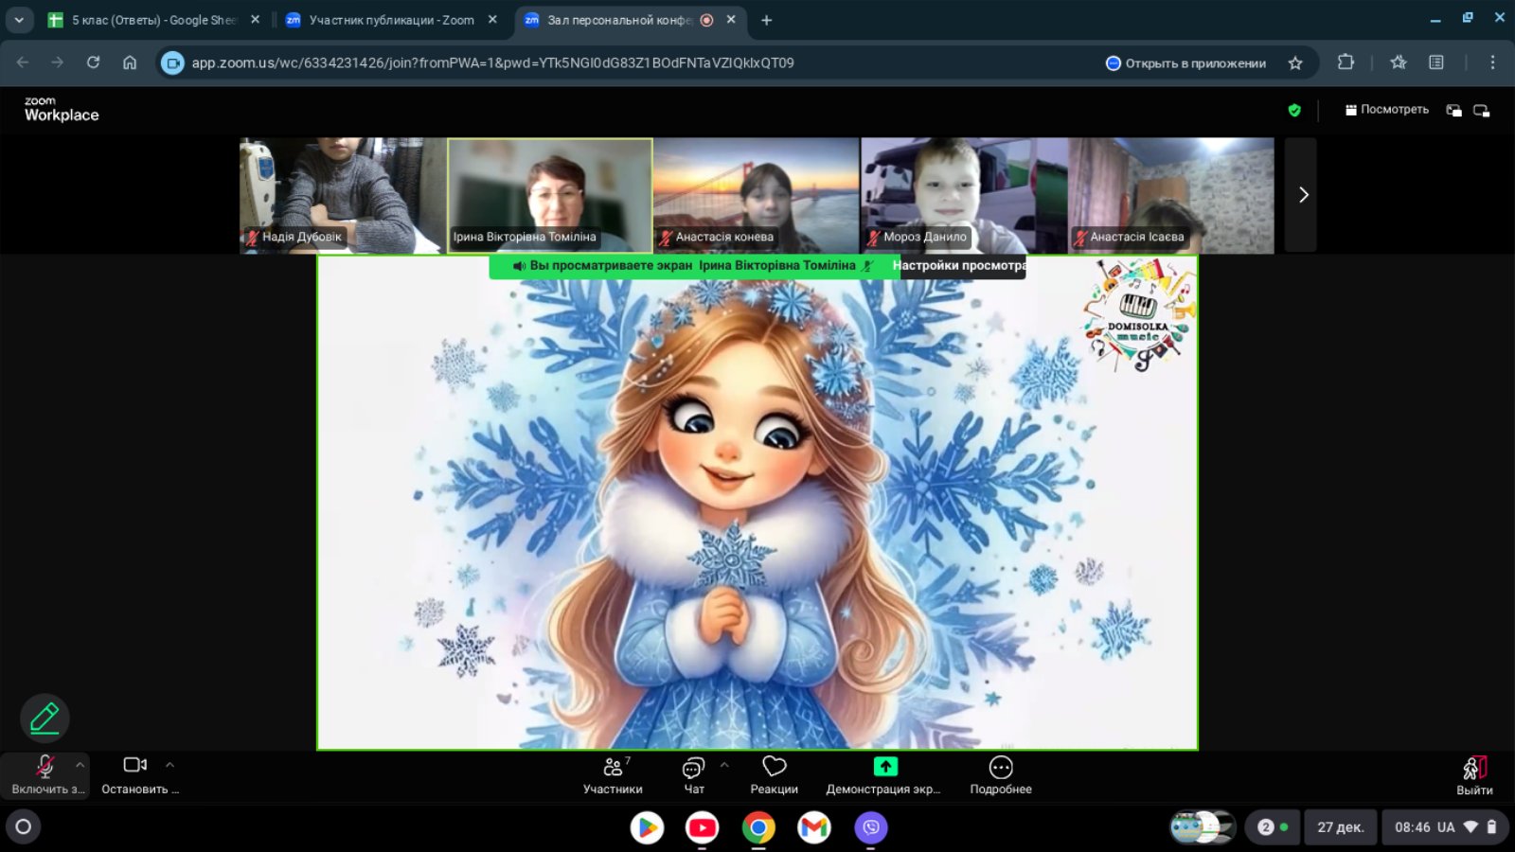Viewport: 1515px width, 852px height.
Task: Open the tab search dropdown arrow
Action: click(19, 20)
